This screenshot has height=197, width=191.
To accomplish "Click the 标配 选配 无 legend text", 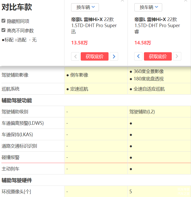I will point(19,40).
